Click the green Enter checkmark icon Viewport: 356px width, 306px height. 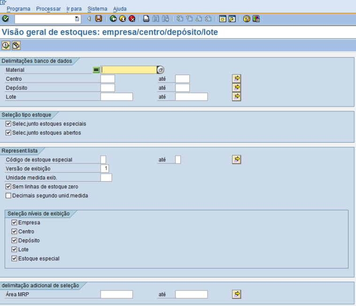(5, 19)
